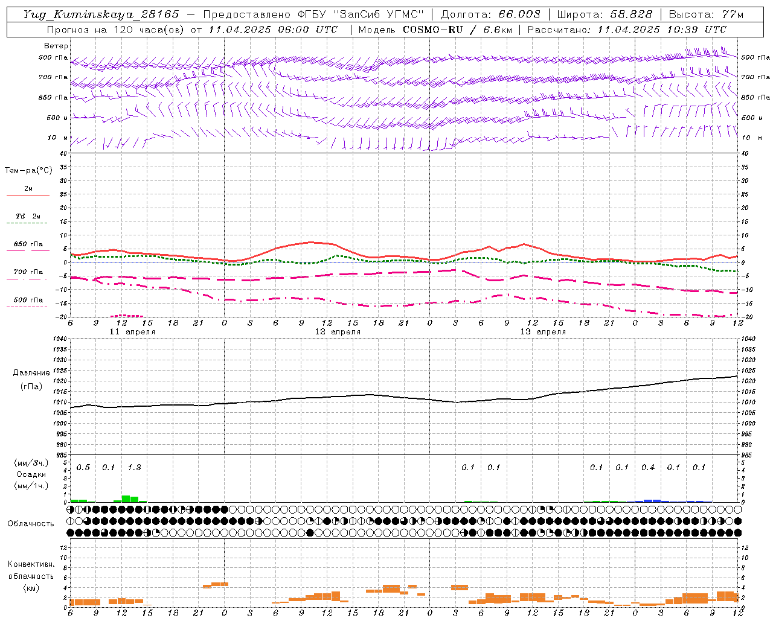Image resolution: width=773 pixels, height=618 pixels.
Task: Click the "11 апреля" date label
Action: pos(132,332)
